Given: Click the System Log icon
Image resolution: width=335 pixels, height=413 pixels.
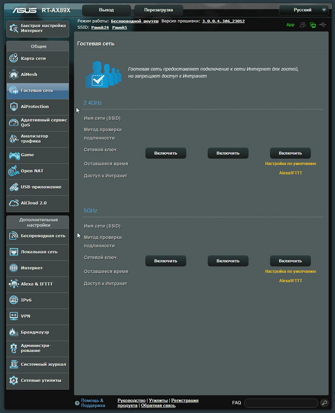Looking at the screenshot, I should [14, 364].
